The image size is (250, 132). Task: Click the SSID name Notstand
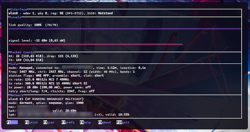(105, 13)
